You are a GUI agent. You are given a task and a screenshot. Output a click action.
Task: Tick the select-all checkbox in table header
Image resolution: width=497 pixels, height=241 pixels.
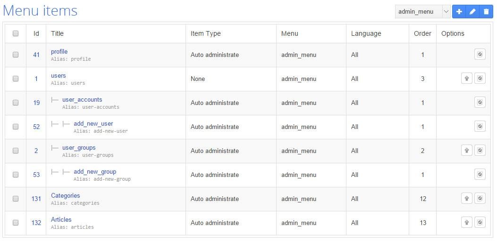click(x=16, y=33)
